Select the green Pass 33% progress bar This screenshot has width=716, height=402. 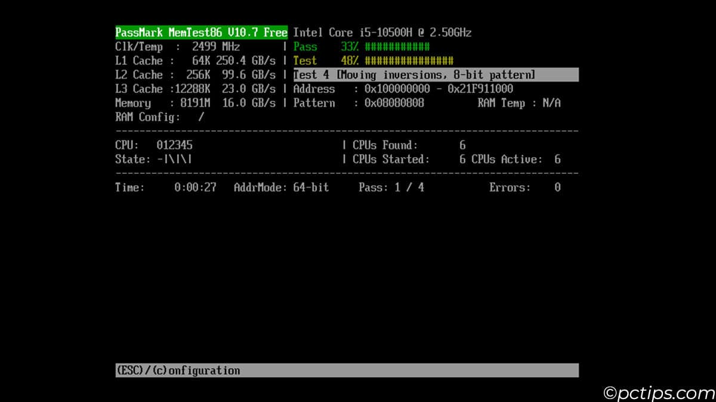pos(396,46)
